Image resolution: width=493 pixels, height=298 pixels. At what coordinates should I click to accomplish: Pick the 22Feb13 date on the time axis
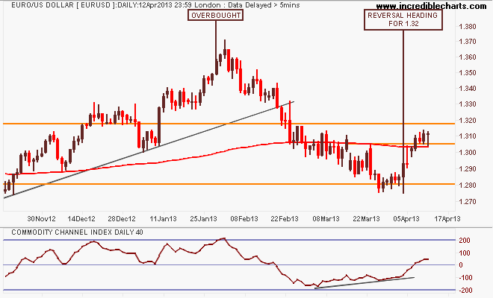284,220
